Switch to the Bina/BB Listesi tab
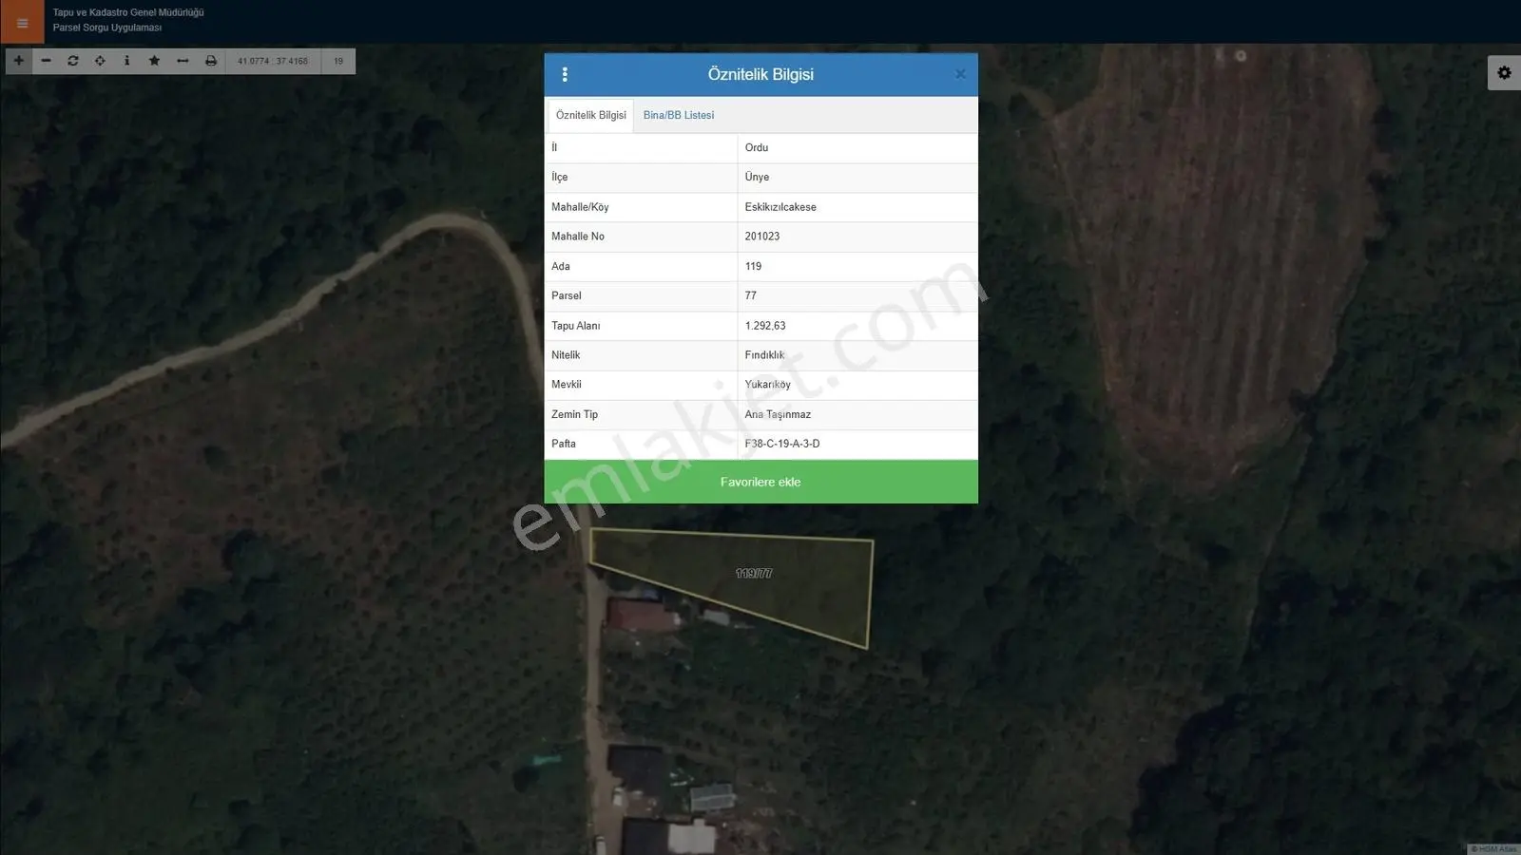The height and width of the screenshot is (855, 1521). (x=679, y=115)
